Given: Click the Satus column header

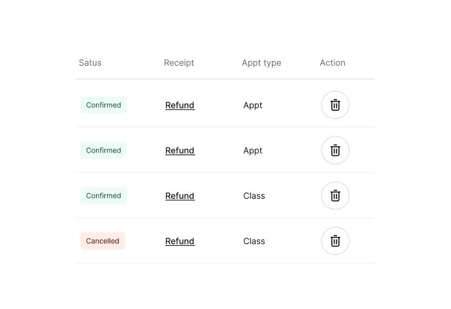Looking at the screenshot, I should pyautogui.click(x=90, y=62).
